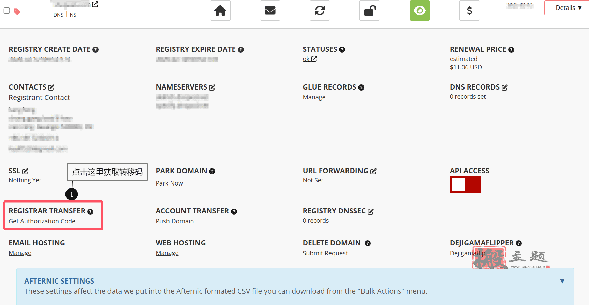
Task: Click the Push Domain link
Action: pos(175,221)
